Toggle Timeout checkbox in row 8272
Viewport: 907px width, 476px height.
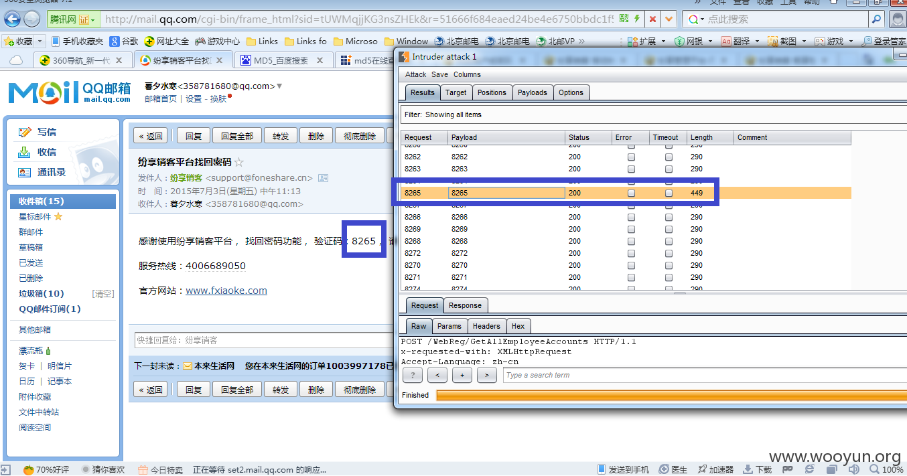coord(669,253)
